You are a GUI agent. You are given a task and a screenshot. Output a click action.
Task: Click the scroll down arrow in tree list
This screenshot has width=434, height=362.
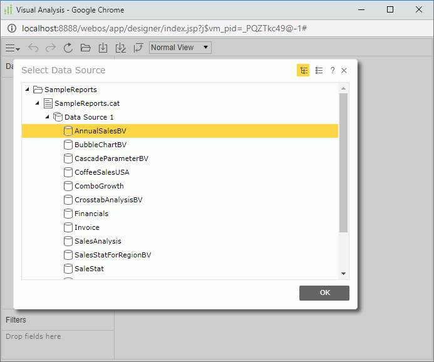point(343,274)
